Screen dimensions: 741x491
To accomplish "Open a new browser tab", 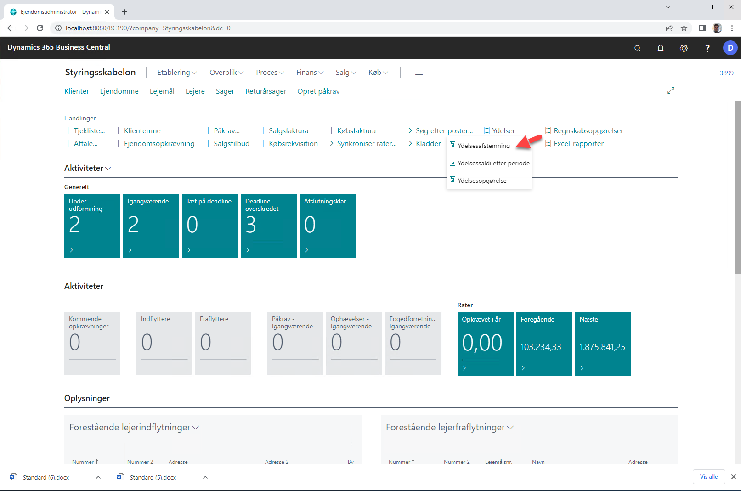I will click(x=124, y=12).
